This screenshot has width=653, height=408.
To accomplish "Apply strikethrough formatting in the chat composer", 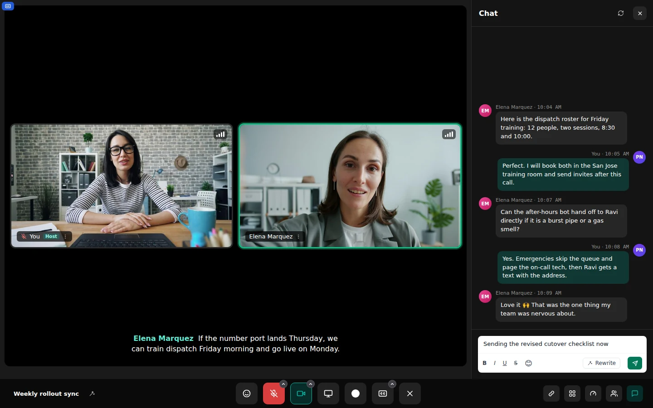I will pyautogui.click(x=516, y=363).
